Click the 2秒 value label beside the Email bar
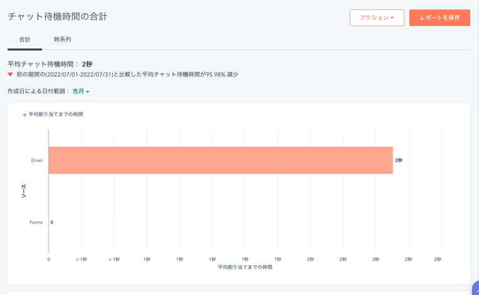 [x=398, y=160]
